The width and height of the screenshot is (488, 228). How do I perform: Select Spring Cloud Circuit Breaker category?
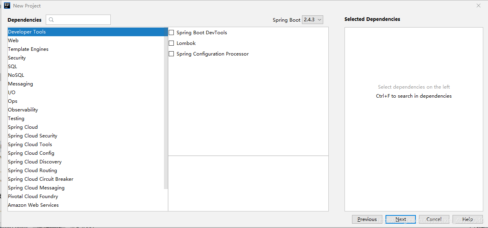86,179
